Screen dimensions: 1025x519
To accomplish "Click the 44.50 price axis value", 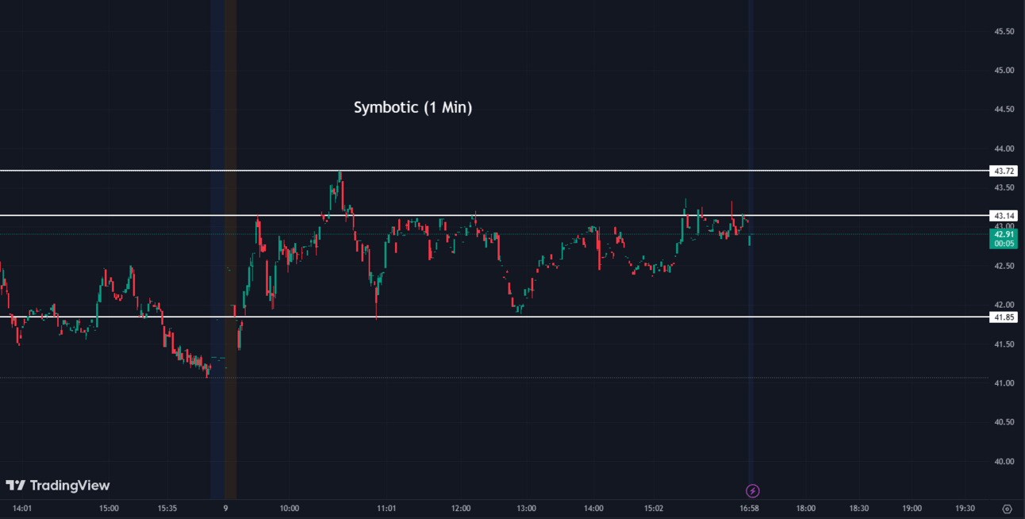I will (1004, 110).
